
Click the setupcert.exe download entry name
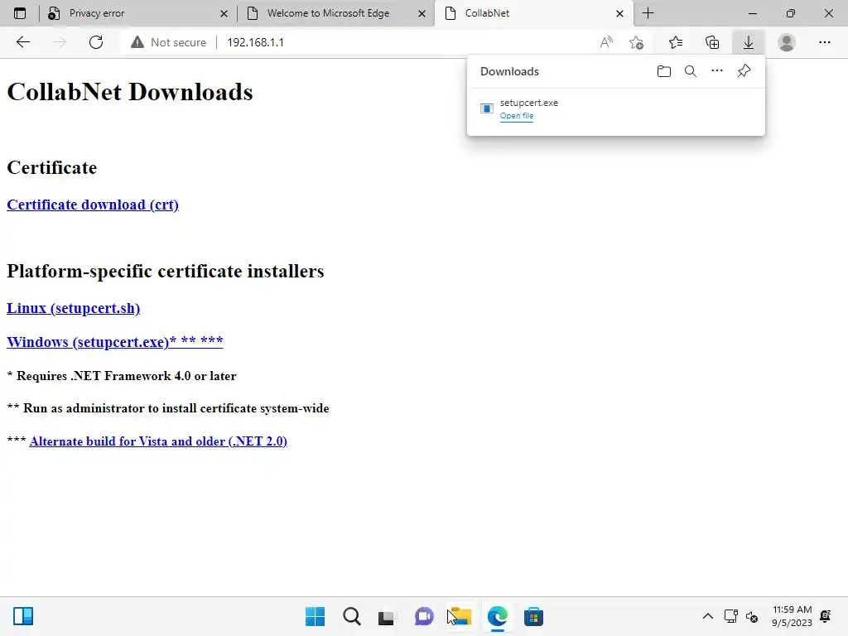529,103
